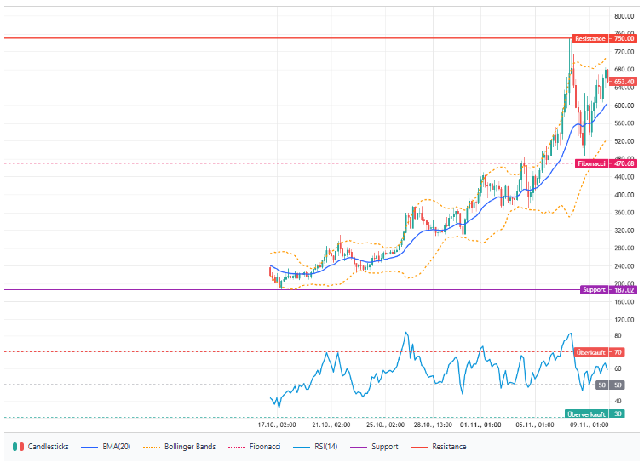Image resolution: width=644 pixels, height=468 pixels.
Task: Click the 01.11., 01:00 time axis label
Action: click(x=478, y=424)
